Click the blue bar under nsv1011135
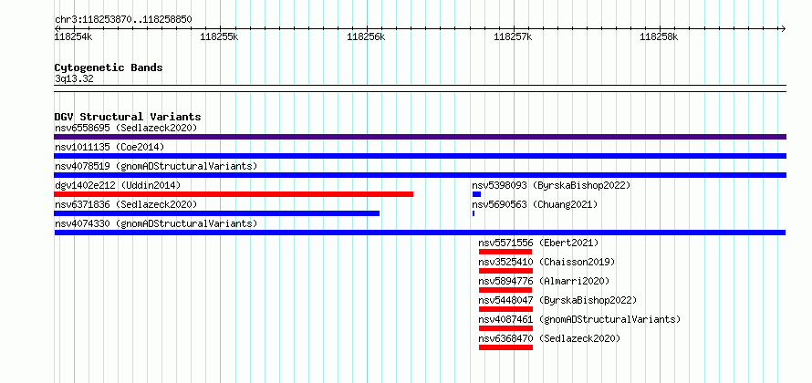 [x=420, y=156]
